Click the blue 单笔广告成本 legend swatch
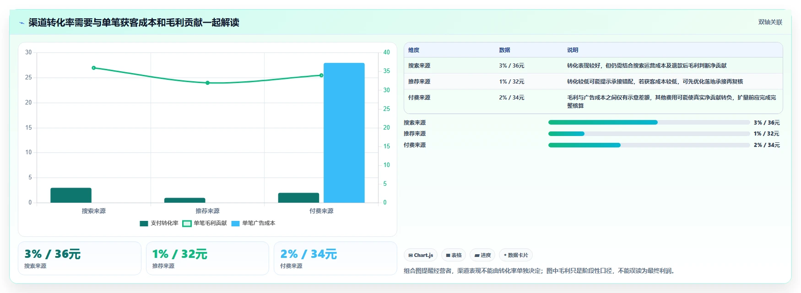This screenshot has width=801, height=293. pyautogui.click(x=235, y=224)
